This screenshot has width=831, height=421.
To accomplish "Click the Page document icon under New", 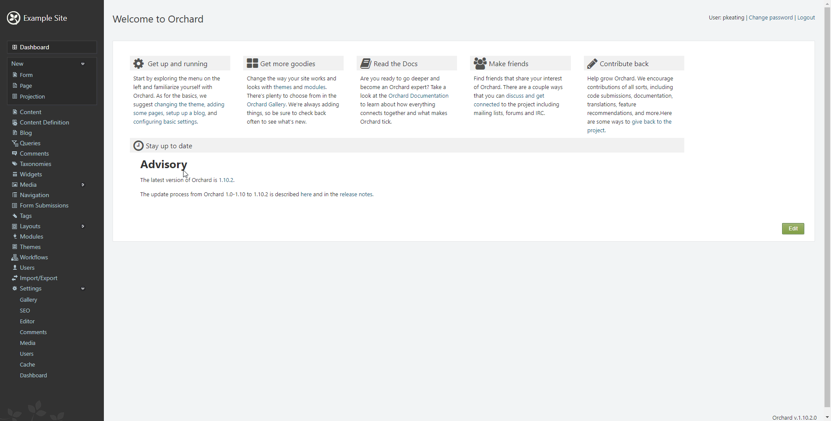I will coord(15,86).
